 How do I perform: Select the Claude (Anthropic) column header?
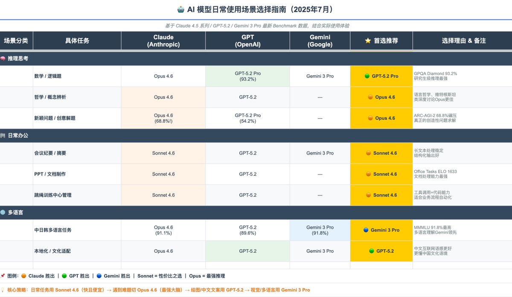point(163,41)
